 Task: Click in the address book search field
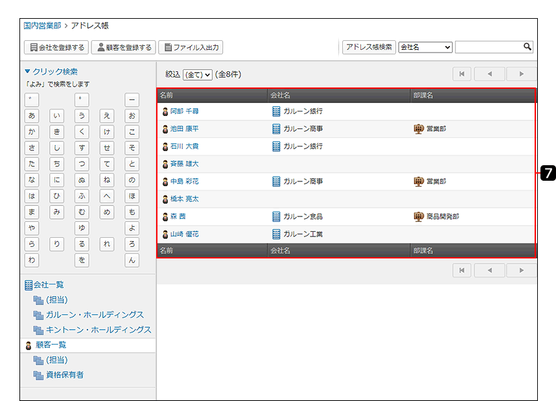(489, 47)
